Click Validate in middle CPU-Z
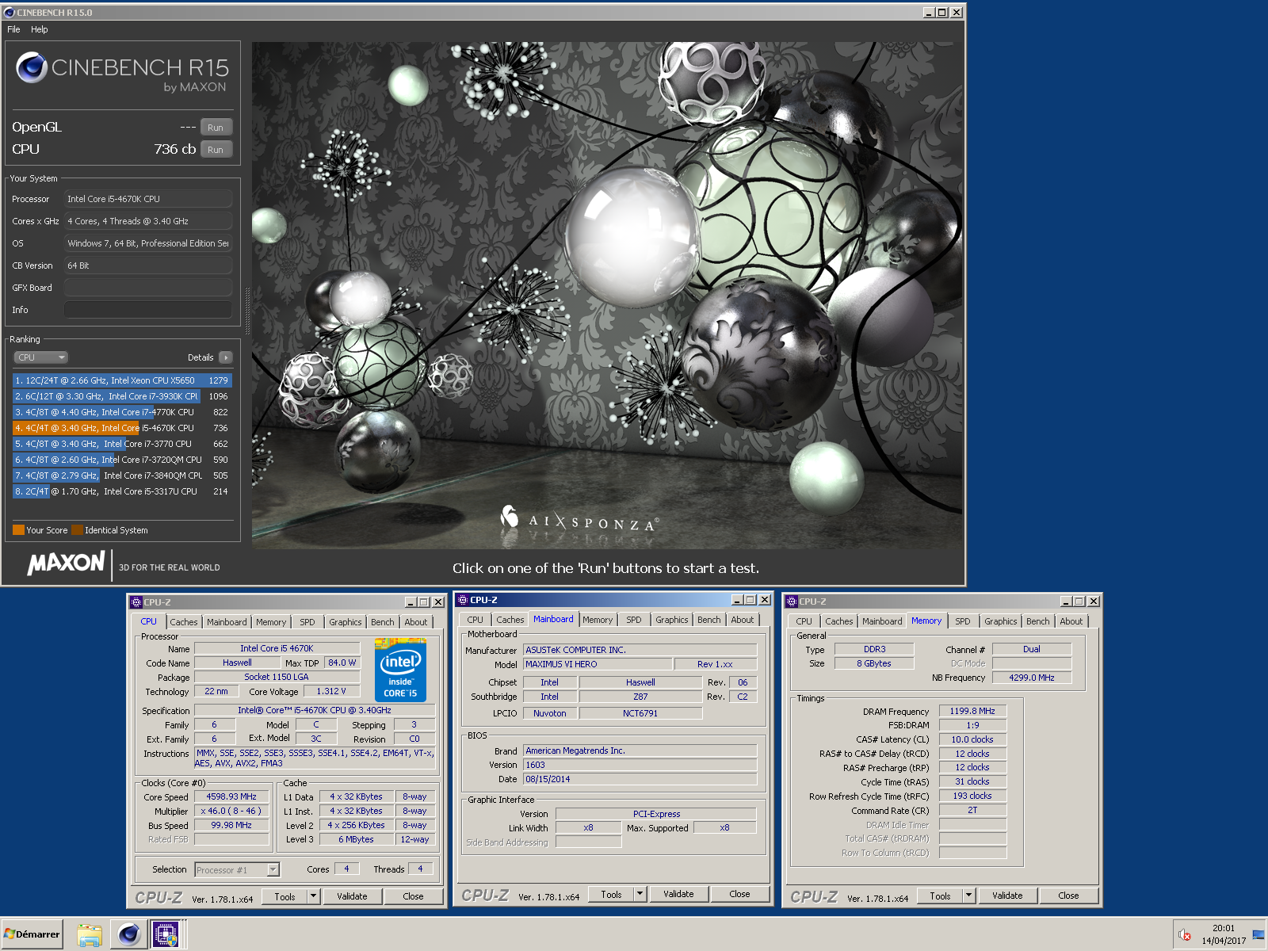This screenshot has height=951, width=1268. pyautogui.click(x=678, y=894)
